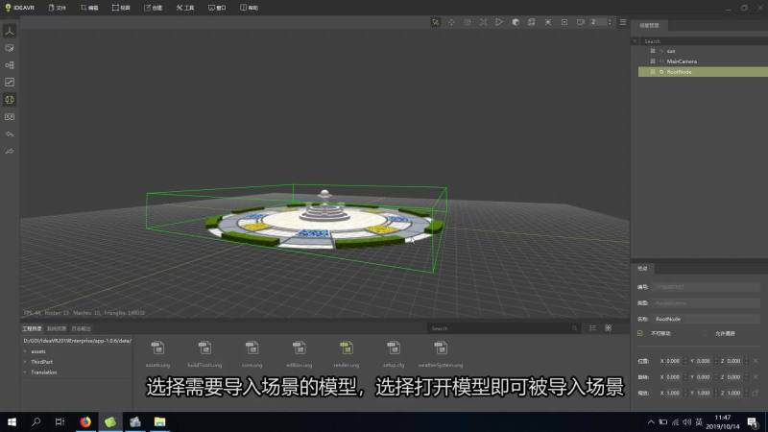This screenshot has height=432, width=768.
Task: Open the Windows Start menu
Action: pos(12,421)
